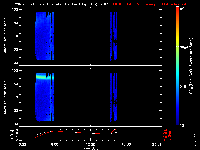Click the '12:00' time axis tick label
The image size is (200, 150).
click(x=90, y=144)
